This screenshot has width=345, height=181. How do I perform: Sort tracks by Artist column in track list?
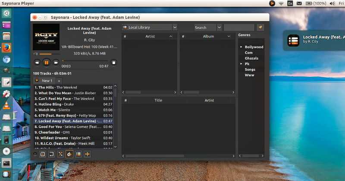[x=209, y=100]
